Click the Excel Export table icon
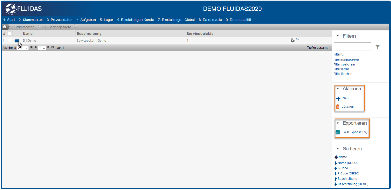The image size is (391, 190). pos(338,133)
